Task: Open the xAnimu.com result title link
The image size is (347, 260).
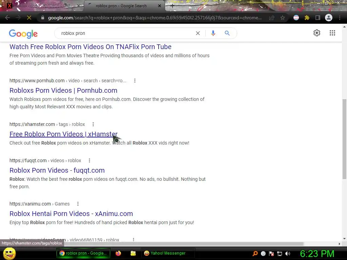Action: [x=71, y=214]
